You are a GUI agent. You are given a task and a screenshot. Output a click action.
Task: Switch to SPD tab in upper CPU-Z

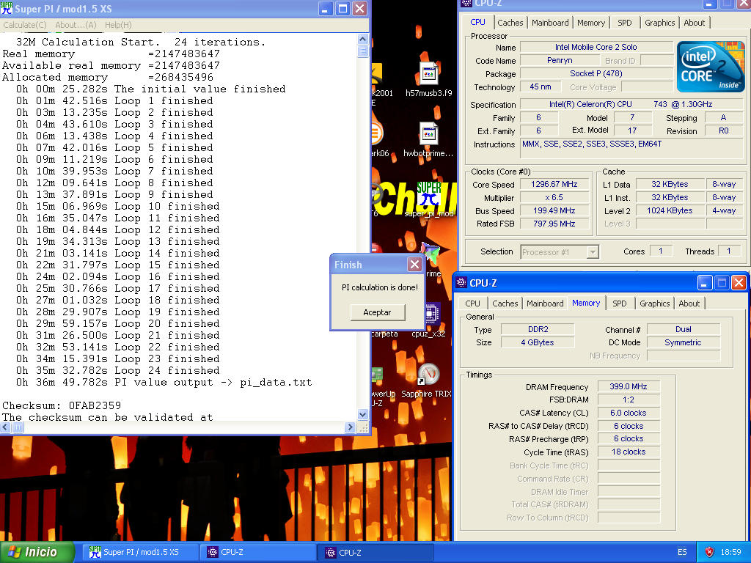pos(625,23)
